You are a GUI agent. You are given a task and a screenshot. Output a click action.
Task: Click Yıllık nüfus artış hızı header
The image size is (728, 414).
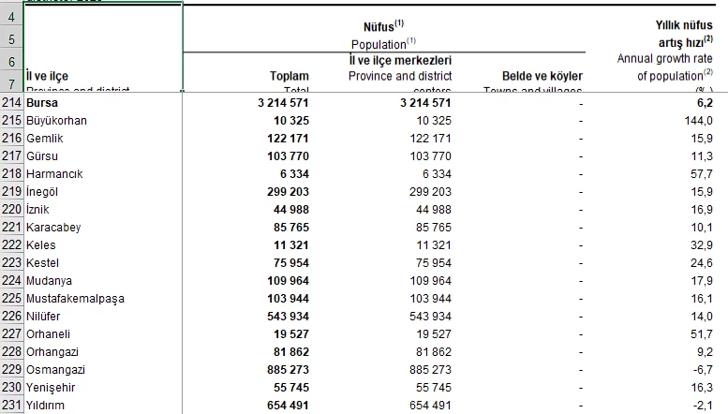click(x=684, y=34)
